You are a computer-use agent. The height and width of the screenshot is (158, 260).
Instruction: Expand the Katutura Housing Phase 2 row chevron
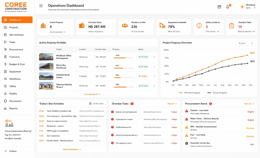pyautogui.click(x=155, y=86)
